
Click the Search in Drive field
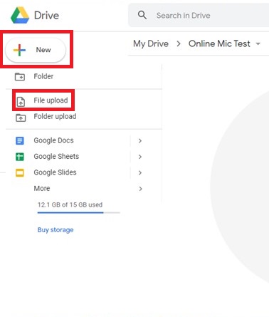pyautogui.click(x=199, y=16)
